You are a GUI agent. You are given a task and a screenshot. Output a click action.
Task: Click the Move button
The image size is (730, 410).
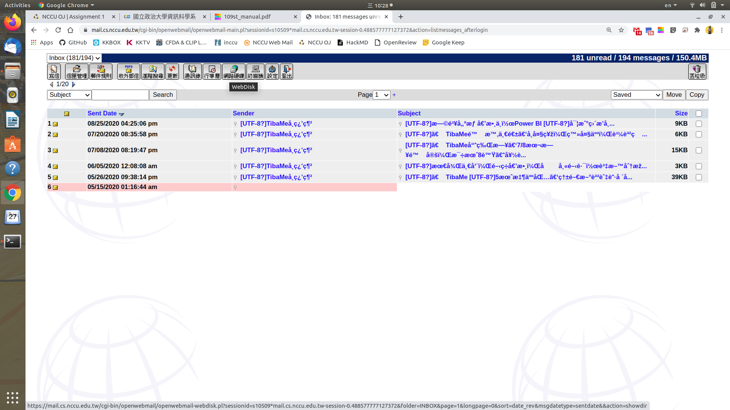point(674,95)
